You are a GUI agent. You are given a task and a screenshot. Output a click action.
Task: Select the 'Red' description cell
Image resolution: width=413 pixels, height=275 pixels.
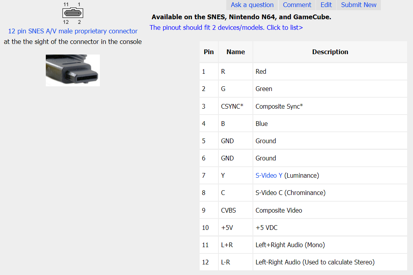330,71
